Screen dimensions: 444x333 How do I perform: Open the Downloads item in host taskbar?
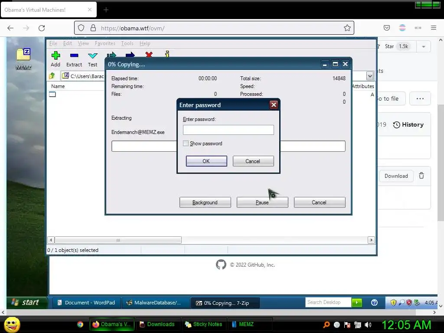click(158, 324)
